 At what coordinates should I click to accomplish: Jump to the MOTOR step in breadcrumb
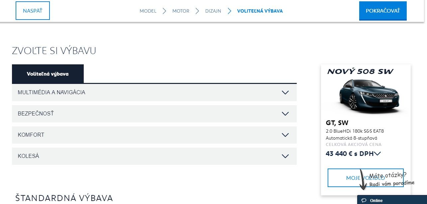pos(181,11)
